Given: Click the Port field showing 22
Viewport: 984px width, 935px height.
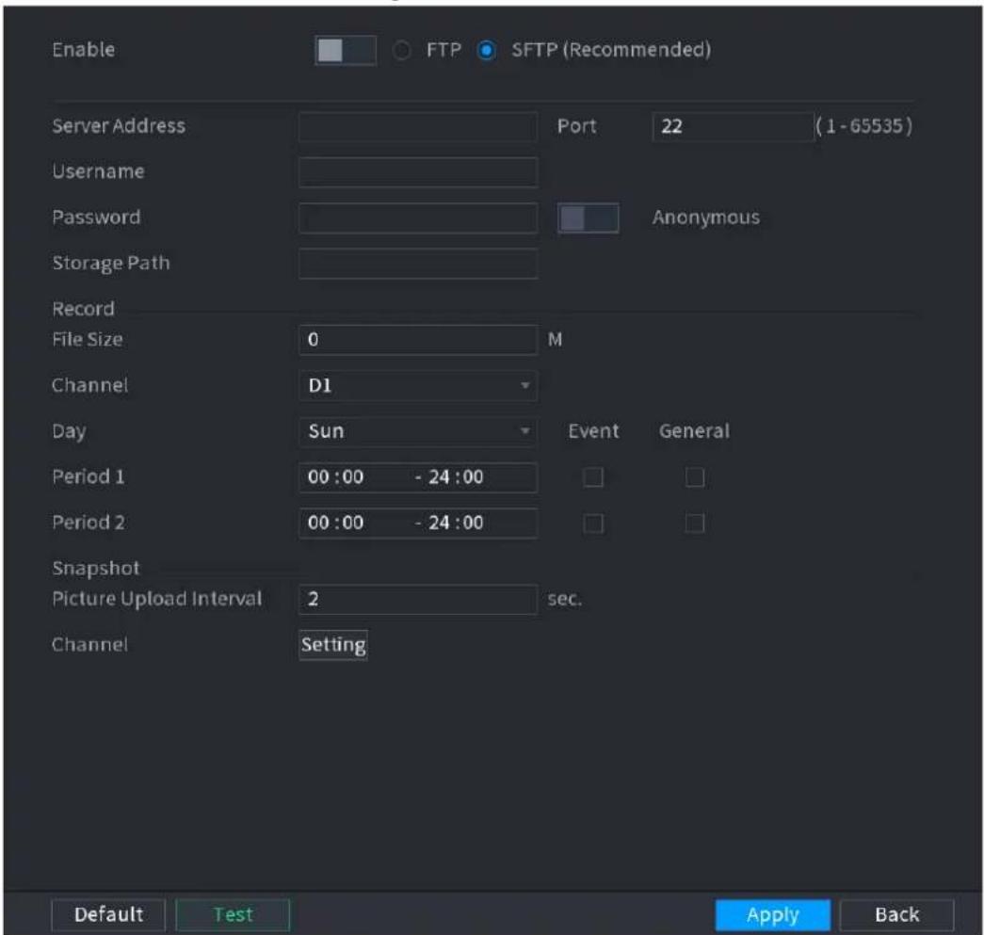Looking at the screenshot, I should (x=733, y=127).
